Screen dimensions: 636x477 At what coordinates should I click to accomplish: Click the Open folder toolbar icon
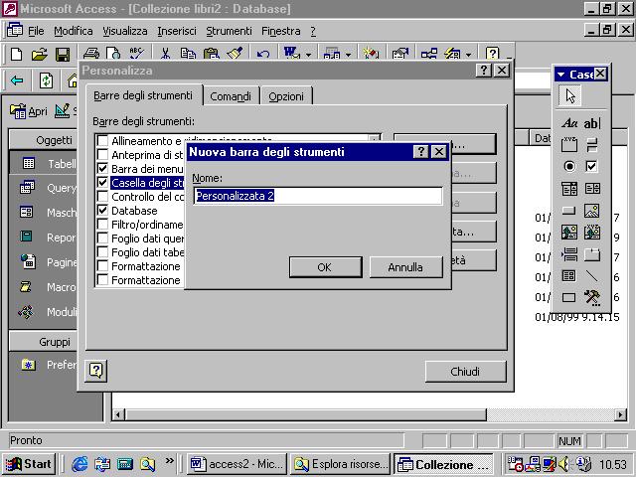[x=40, y=54]
